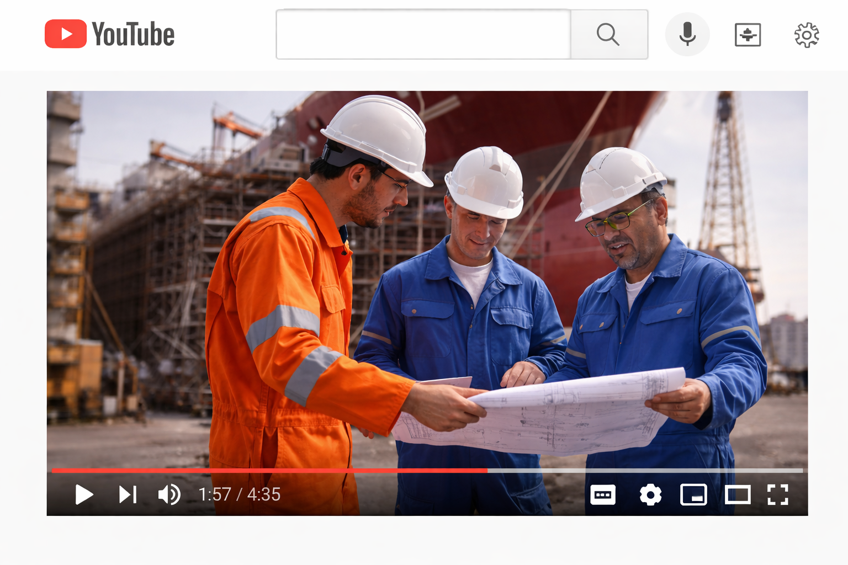Mute the video with the speaker icon
848x565 pixels.
(169, 494)
